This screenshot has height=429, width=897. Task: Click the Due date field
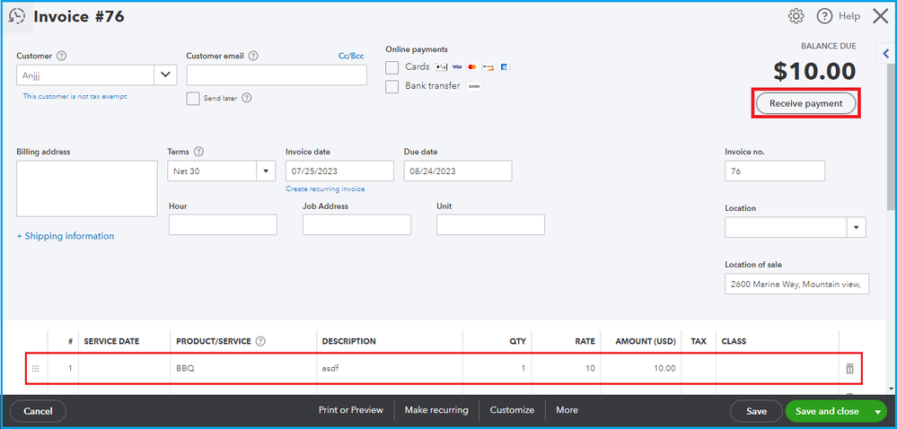tap(458, 171)
